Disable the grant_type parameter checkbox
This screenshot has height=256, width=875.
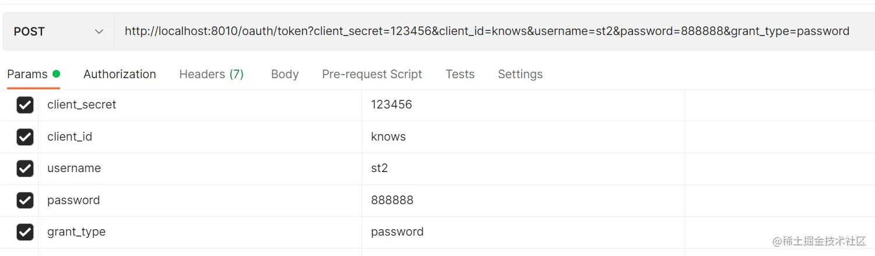[25, 232]
